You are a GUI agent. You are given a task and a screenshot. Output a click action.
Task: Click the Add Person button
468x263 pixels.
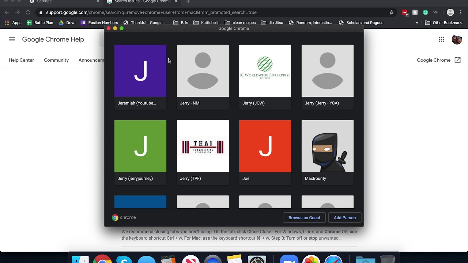[x=345, y=218]
